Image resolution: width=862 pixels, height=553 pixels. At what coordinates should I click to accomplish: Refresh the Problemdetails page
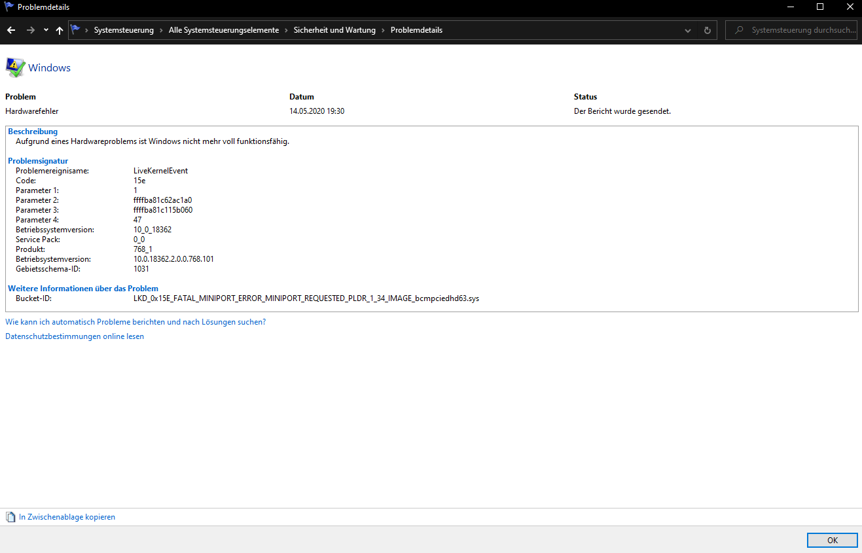(x=707, y=30)
